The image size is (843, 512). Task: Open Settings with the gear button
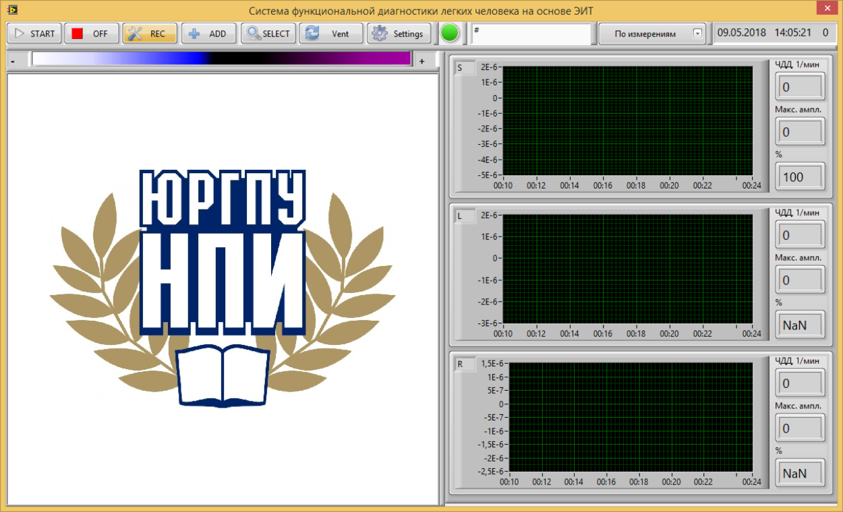point(399,34)
